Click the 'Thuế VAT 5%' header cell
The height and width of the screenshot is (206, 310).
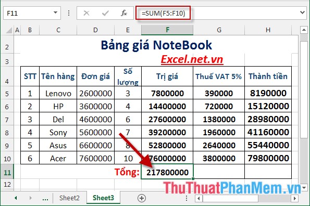click(x=219, y=76)
